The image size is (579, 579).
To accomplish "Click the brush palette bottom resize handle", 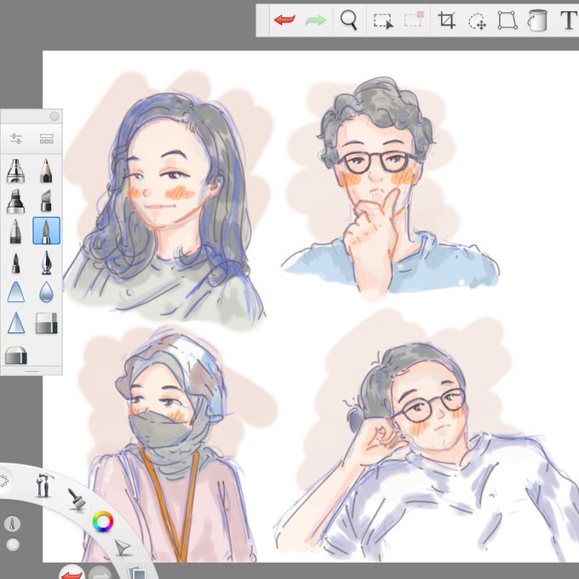I will click(x=32, y=370).
